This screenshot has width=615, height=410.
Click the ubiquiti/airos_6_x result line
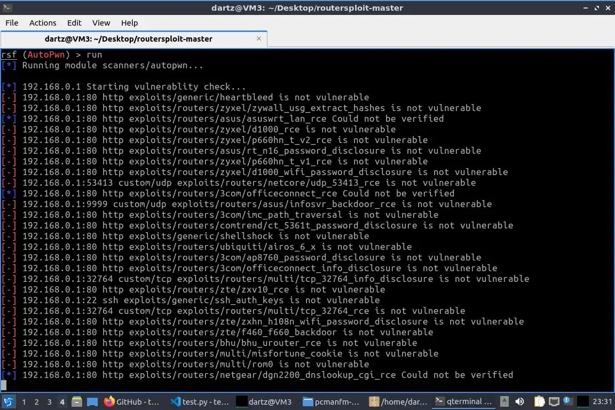[x=206, y=247]
